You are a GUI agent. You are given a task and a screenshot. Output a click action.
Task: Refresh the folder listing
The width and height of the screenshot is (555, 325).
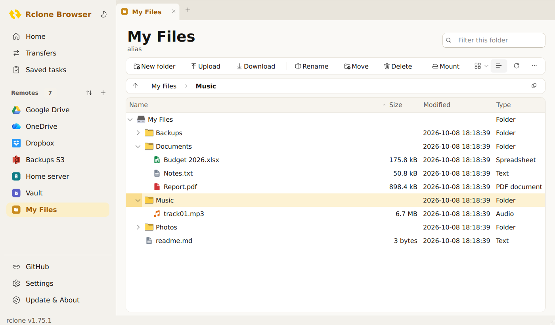pyautogui.click(x=517, y=66)
